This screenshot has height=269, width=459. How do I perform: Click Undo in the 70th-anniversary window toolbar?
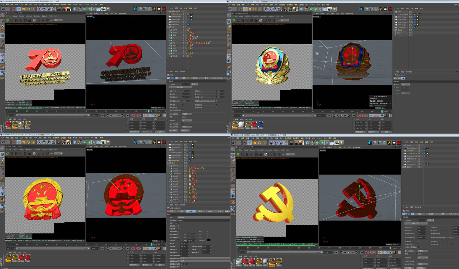coord(4,9)
